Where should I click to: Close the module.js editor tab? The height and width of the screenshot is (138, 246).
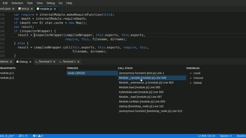tap(55, 9)
